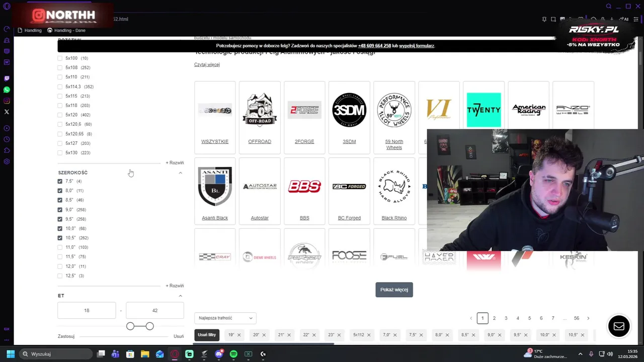Click the ET maximum field showing 42
This screenshot has height=362, width=644.
coord(155,311)
